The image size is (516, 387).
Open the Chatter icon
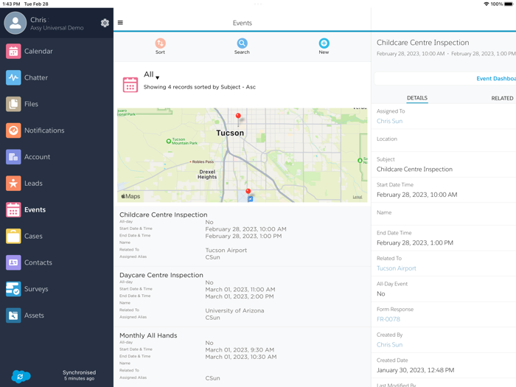(x=13, y=77)
